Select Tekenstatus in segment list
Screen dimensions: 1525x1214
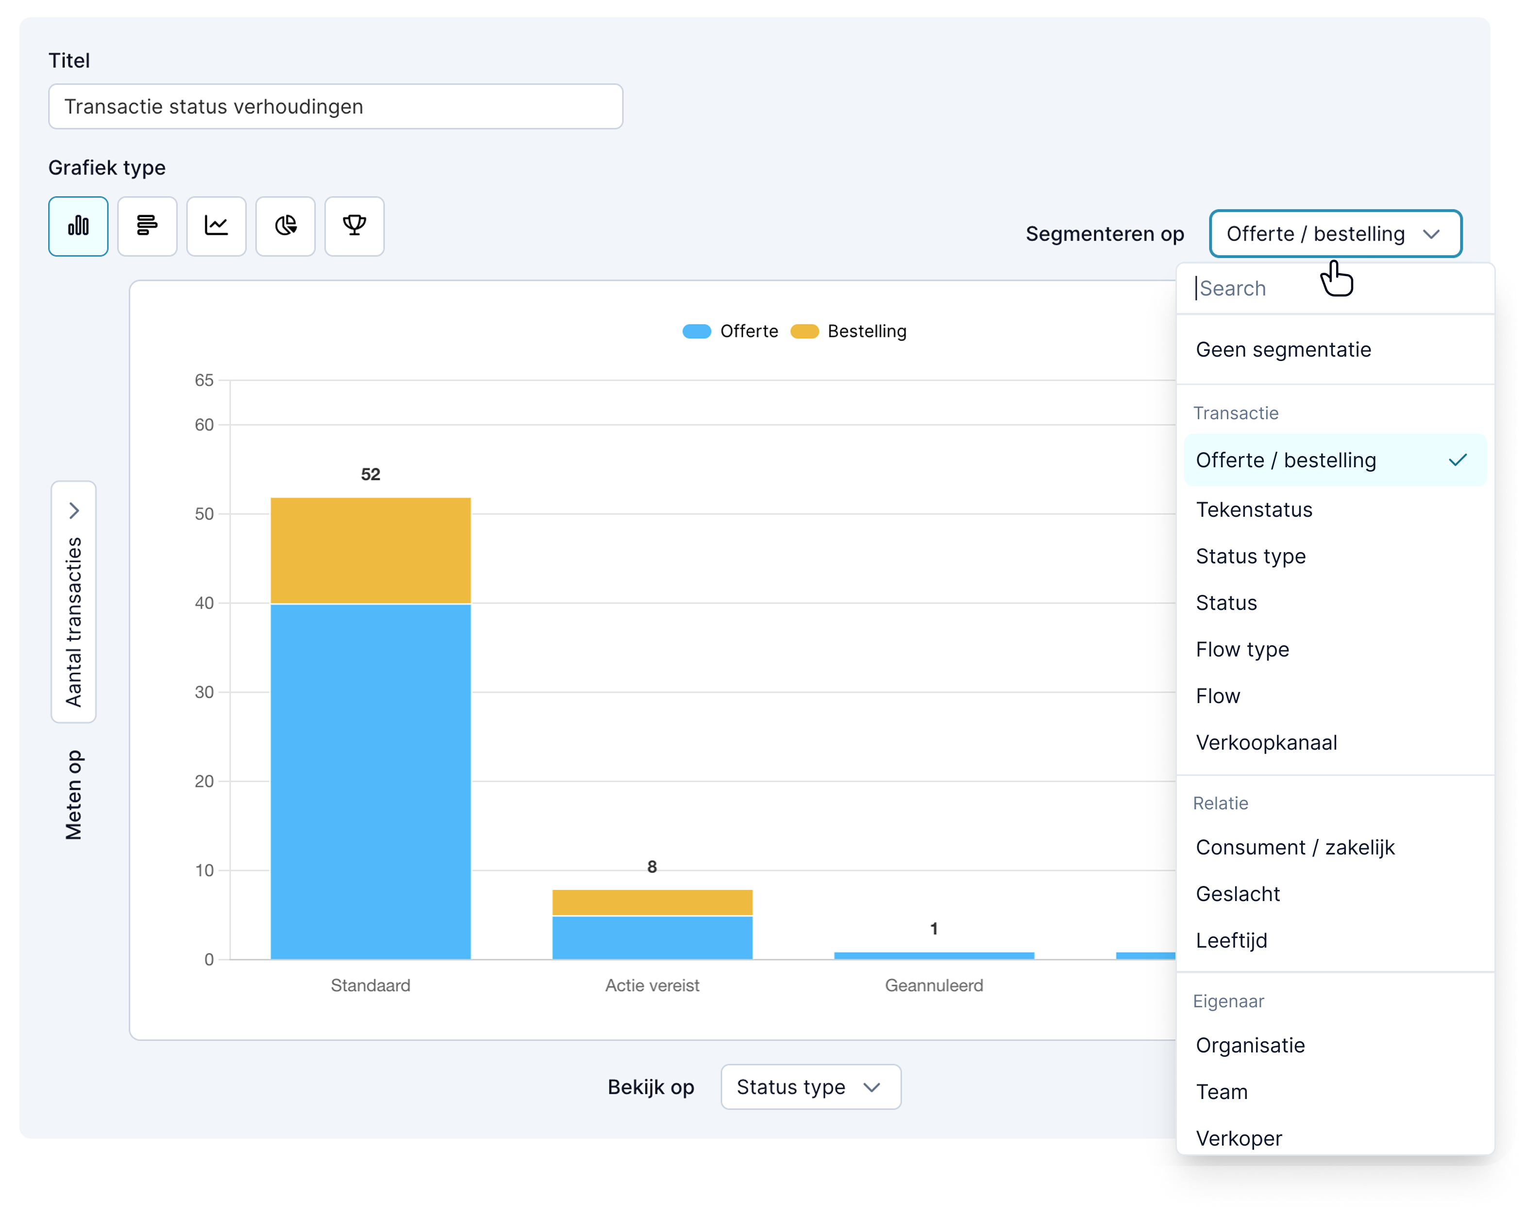click(1254, 510)
